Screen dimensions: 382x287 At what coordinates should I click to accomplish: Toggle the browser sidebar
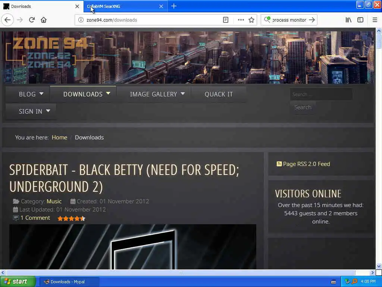coord(360,20)
